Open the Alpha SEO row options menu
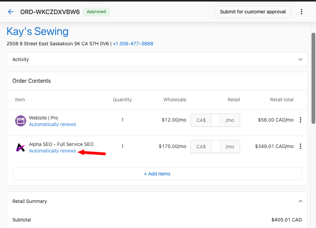The height and width of the screenshot is (228, 316). point(301,146)
